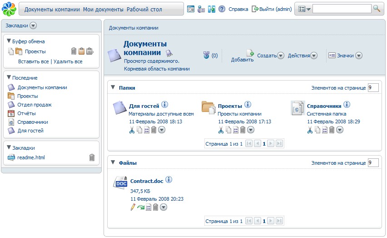Collapse the Закладки shelf section
387x238 pixels.
pos(9,147)
